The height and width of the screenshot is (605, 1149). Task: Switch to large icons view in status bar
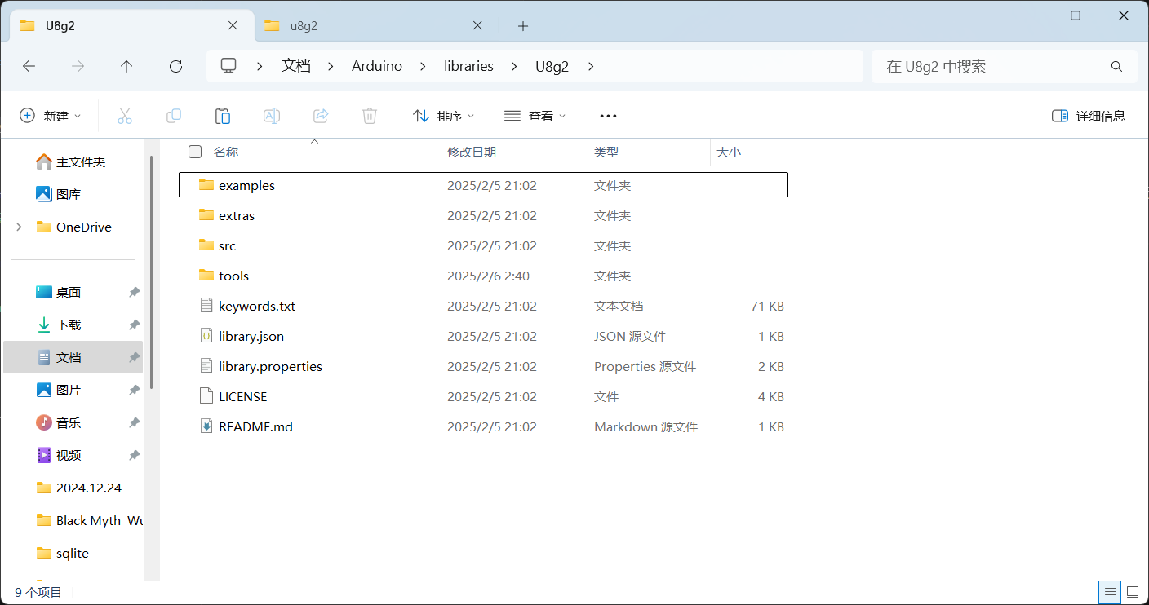click(1132, 592)
